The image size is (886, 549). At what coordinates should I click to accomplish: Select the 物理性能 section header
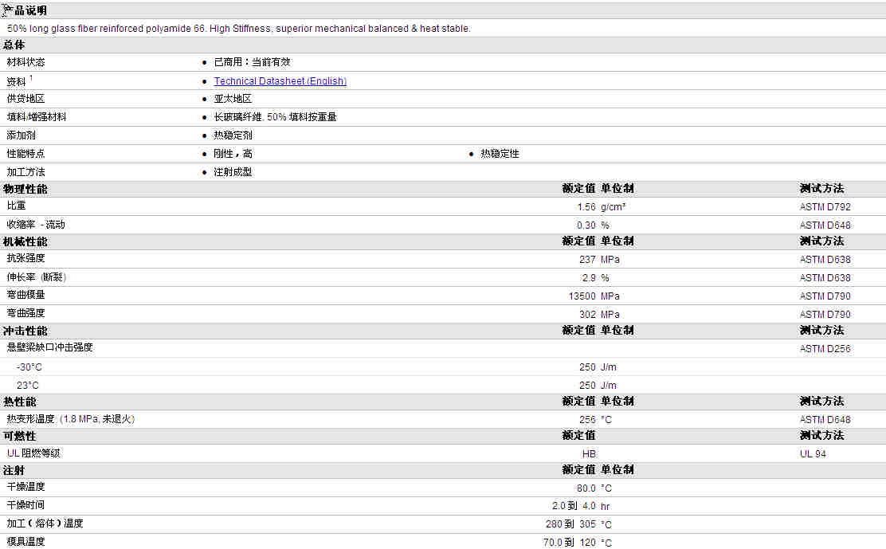point(25,189)
